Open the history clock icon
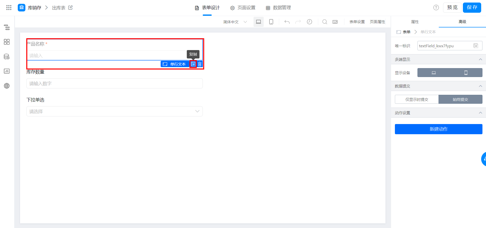Screen dimensions: 486x228 [309, 22]
